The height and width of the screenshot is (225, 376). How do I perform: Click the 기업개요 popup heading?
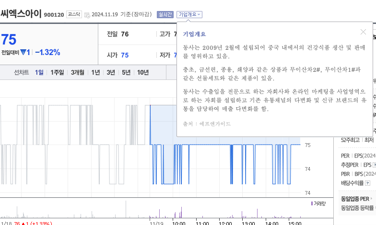click(x=194, y=34)
